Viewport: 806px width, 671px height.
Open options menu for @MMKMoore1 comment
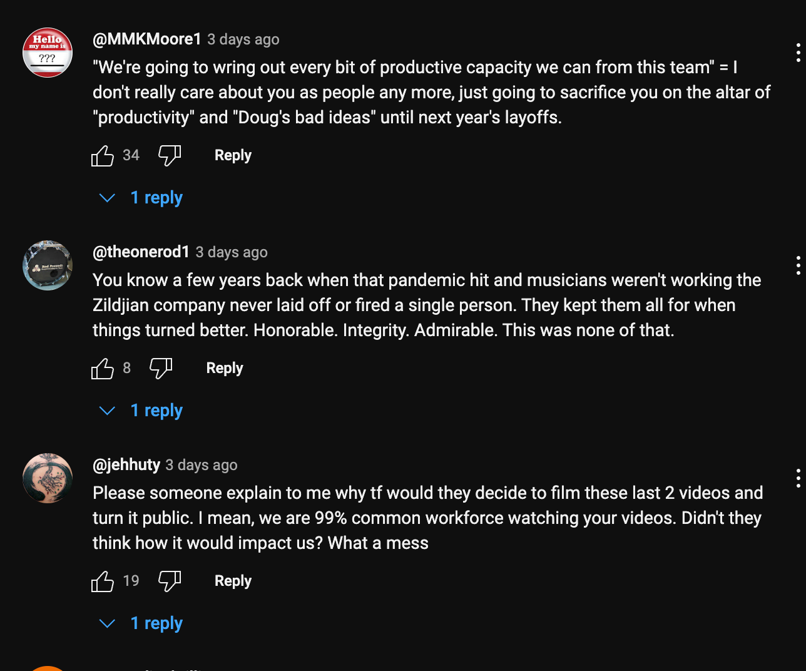point(798,53)
